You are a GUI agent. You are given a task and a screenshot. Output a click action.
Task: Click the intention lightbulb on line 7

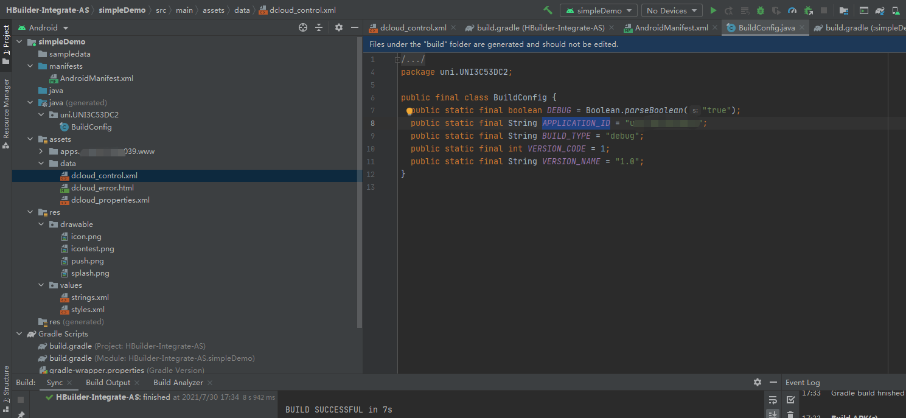point(409,111)
